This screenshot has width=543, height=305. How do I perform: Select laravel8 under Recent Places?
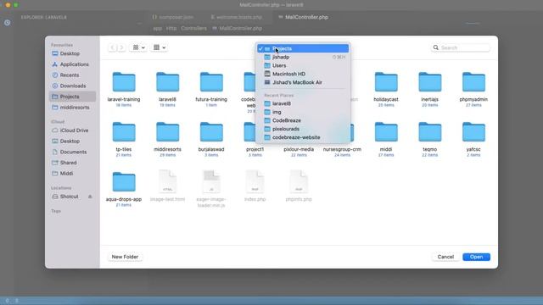(303, 103)
